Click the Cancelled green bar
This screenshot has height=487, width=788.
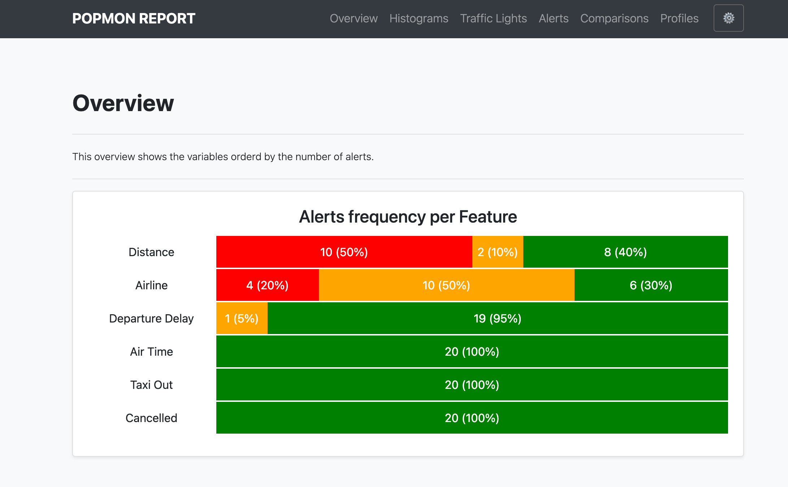click(472, 418)
